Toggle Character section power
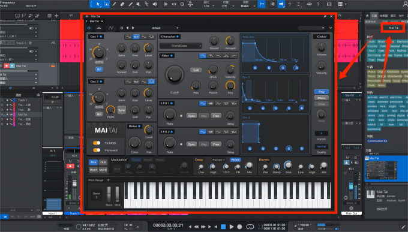This screenshot has height=232, width=408. pos(178,37)
